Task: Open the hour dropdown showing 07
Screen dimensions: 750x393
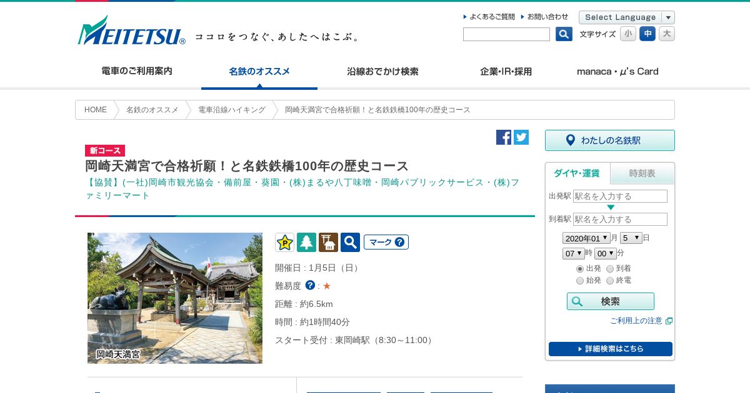Action: click(x=573, y=253)
